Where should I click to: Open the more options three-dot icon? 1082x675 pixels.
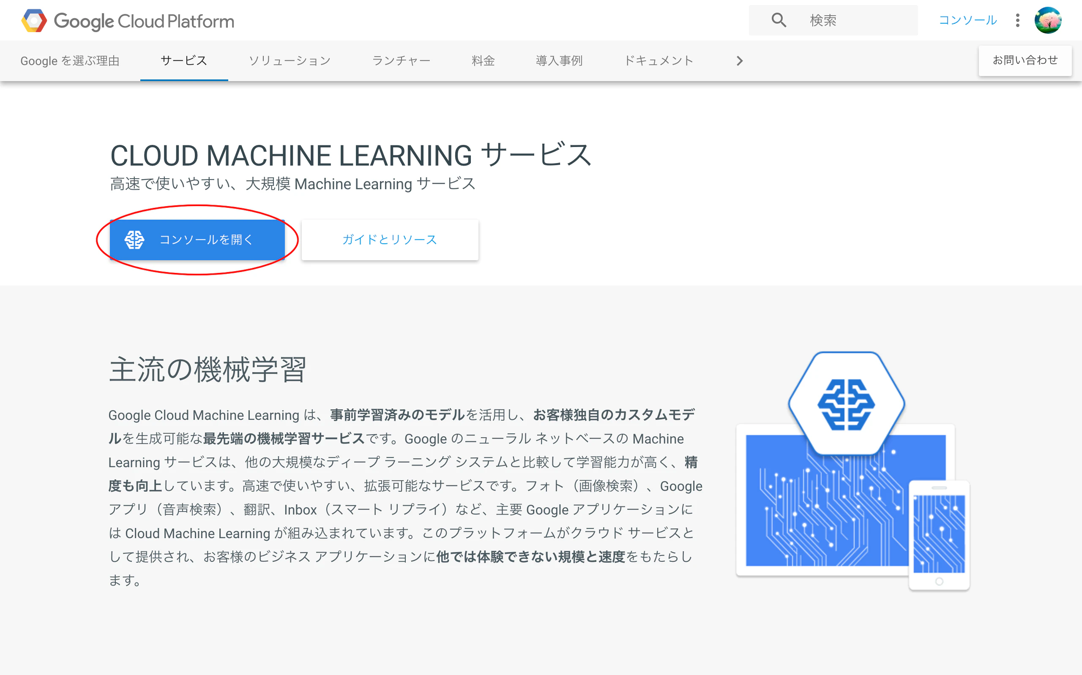(1017, 20)
